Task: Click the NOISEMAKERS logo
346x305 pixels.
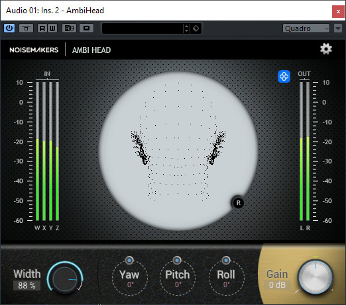Action: click(x=34, y=50)
